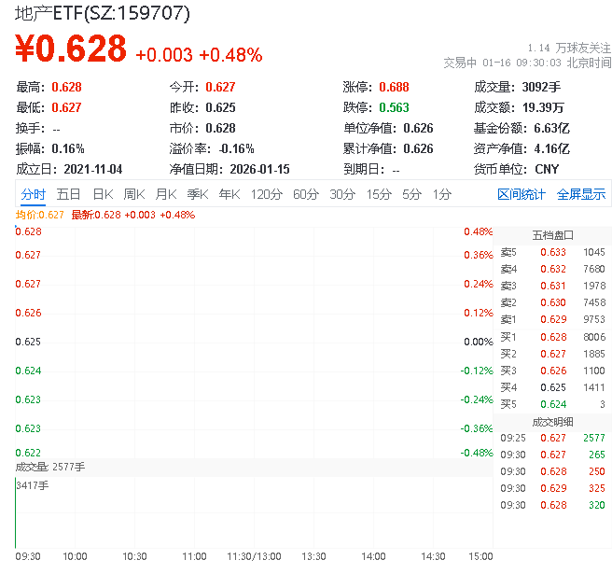The height and width of the screenshot is (574, 612).
Task: Switch to the 分时 chart tab
Action: click(x=33, y=194)
